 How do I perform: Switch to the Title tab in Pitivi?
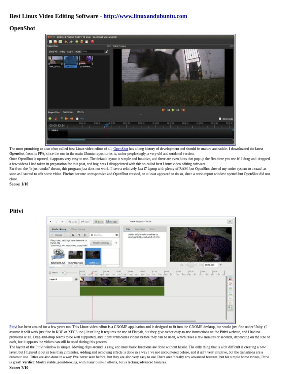coord(153,229)
